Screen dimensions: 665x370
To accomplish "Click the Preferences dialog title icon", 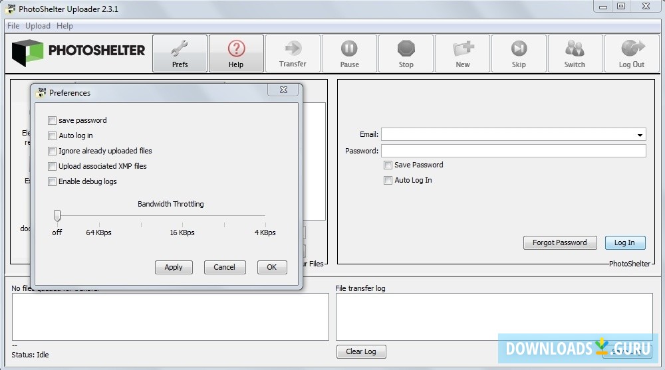I will 41,92.
